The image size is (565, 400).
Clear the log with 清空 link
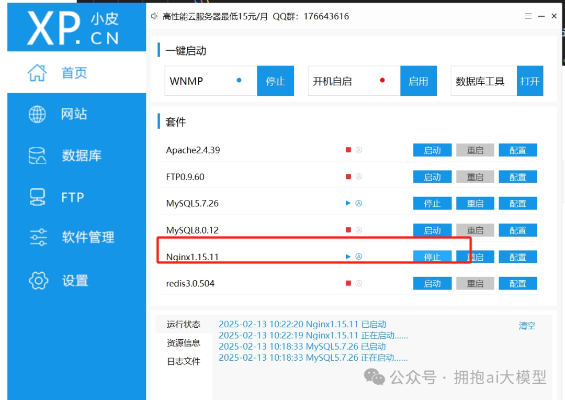(527, 326)
